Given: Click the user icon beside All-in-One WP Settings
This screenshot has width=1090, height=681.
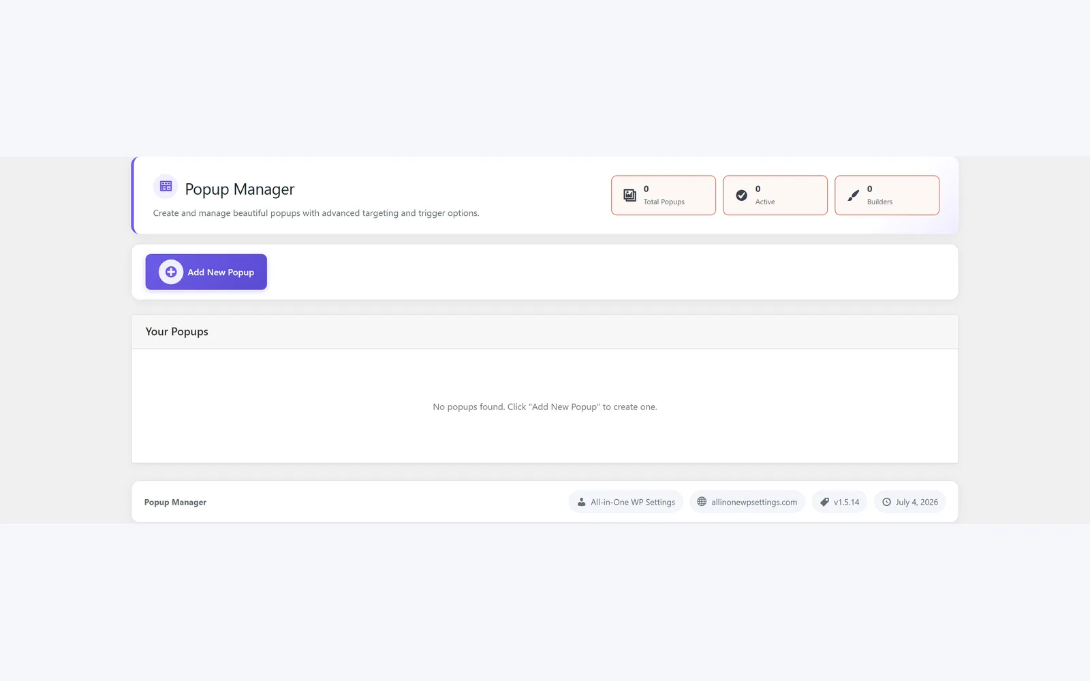Looking at the screenshot, I should coord(581,502).
